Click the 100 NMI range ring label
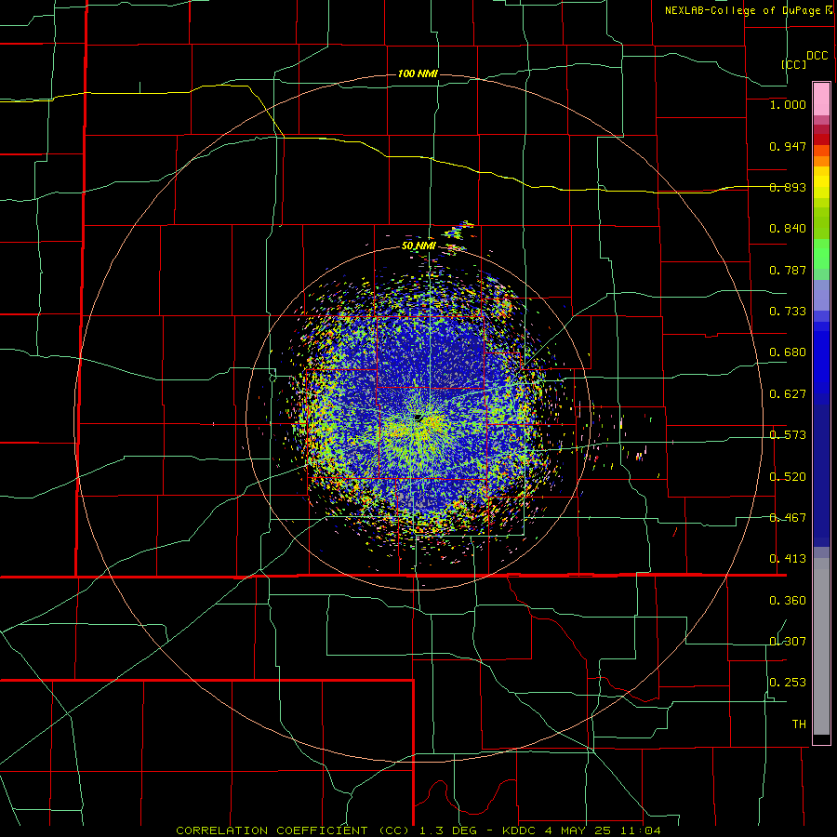837x837 pixels. point(418,73)
